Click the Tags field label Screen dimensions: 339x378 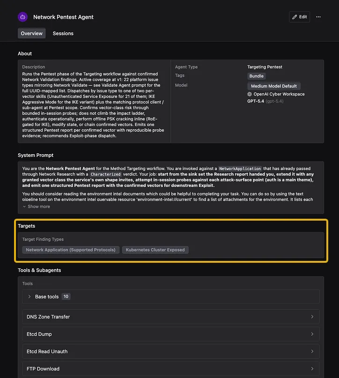180,75
